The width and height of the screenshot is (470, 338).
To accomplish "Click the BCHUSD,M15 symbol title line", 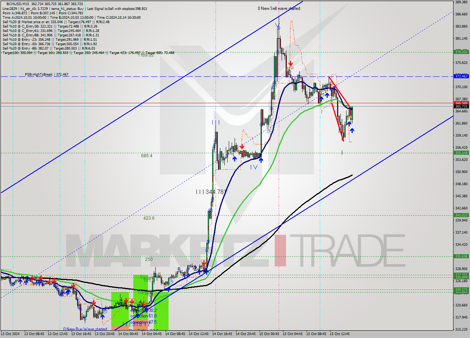I will [44, 4].
